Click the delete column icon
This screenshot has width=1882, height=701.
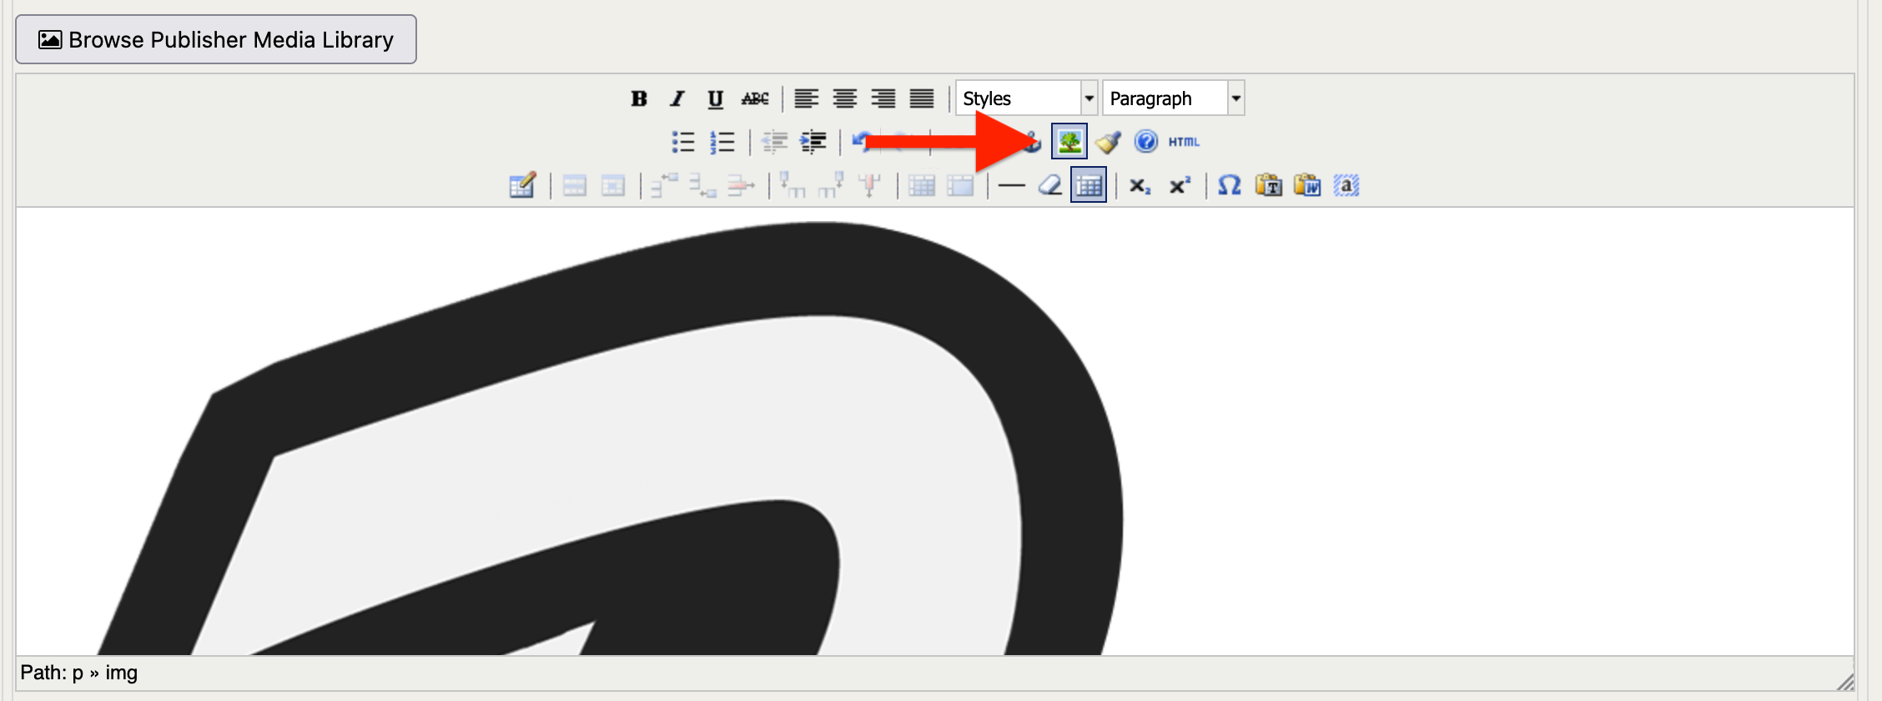tap(870, 185)
